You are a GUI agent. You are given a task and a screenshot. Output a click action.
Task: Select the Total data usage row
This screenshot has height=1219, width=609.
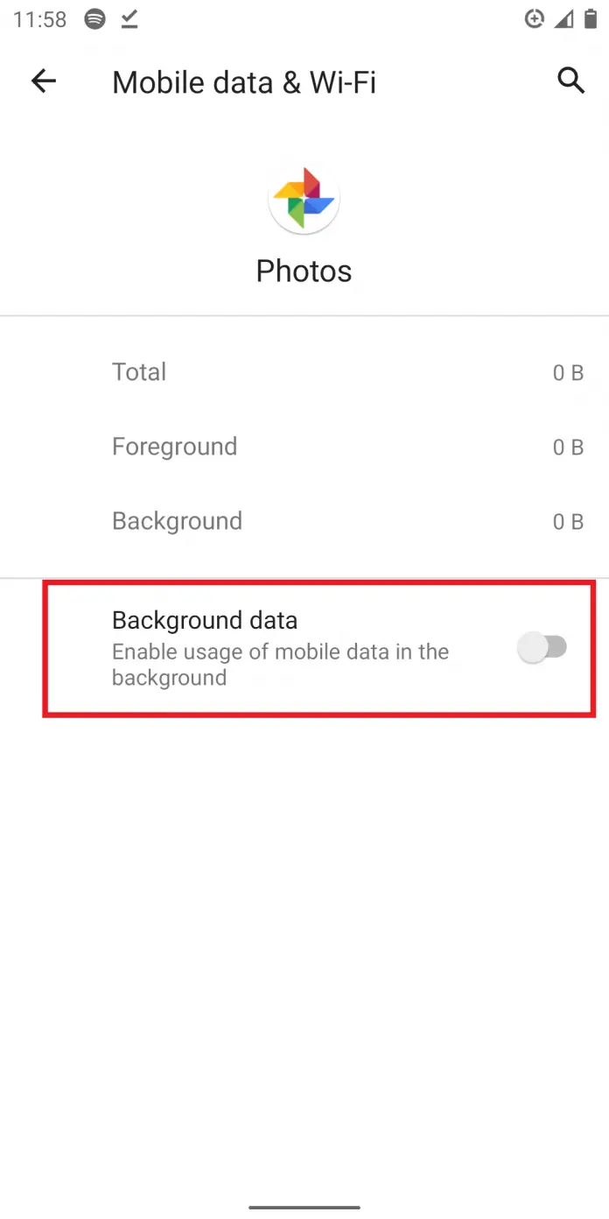point(304,371)
